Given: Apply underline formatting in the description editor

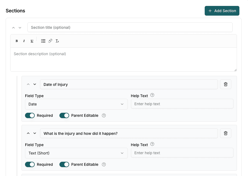Looking at the screenshot, I should click(32, 41).
